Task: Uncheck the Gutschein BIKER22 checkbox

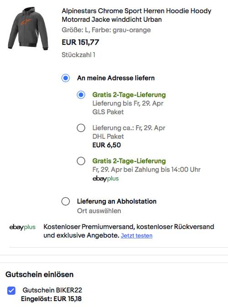Action: (11, 291)
